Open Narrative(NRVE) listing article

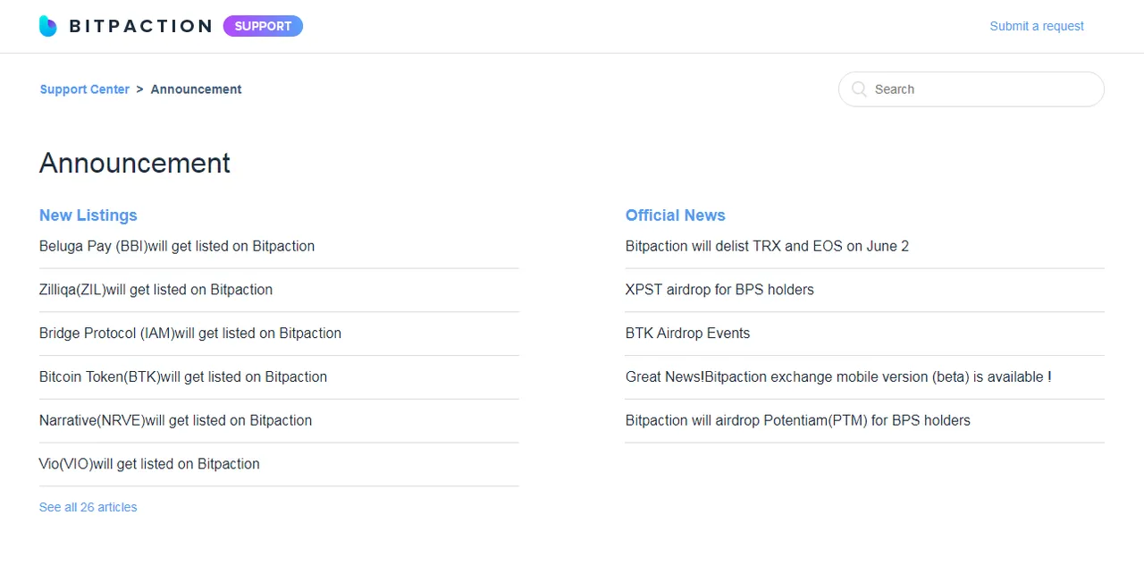click(x=175, y=420)
